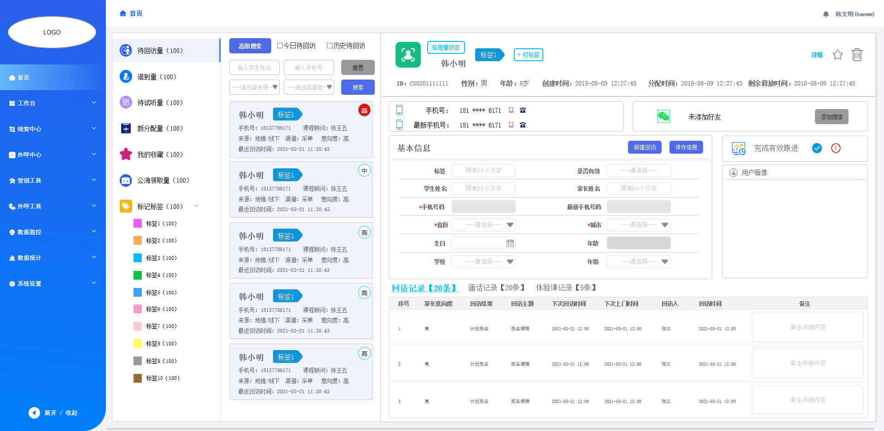884x431 pixels.
Task: Expand the 营销工具 sidebar menu
Action: coord(53,180)
